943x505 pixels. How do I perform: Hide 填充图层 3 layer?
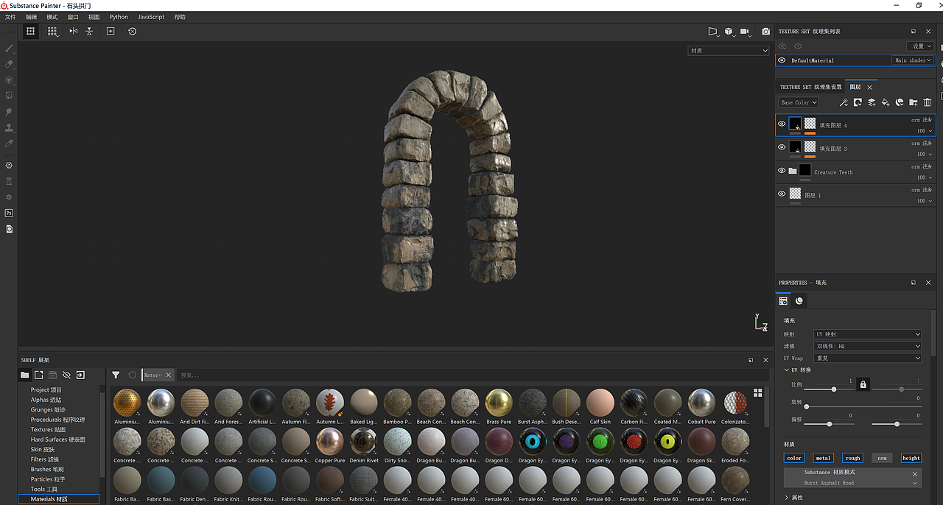(782, 147)
